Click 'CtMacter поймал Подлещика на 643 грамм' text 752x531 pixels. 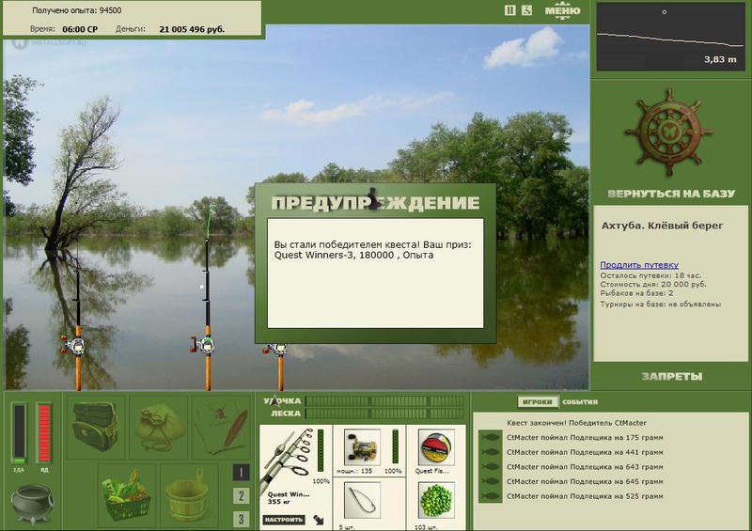pyautogui.click(x=585, y=467)
